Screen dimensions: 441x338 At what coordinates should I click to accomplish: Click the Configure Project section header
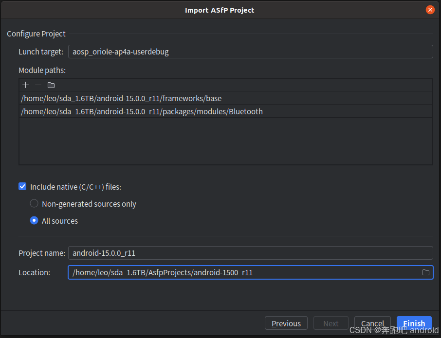pyautogui.click(x=36, y=34)
